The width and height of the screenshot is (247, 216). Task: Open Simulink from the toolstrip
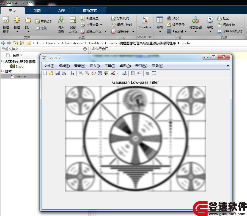click(x=145, y=23)
